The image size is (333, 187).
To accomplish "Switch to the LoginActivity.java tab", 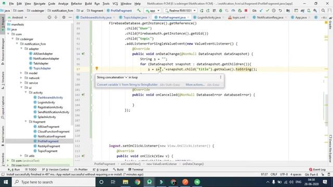I will tap(209, 17).
